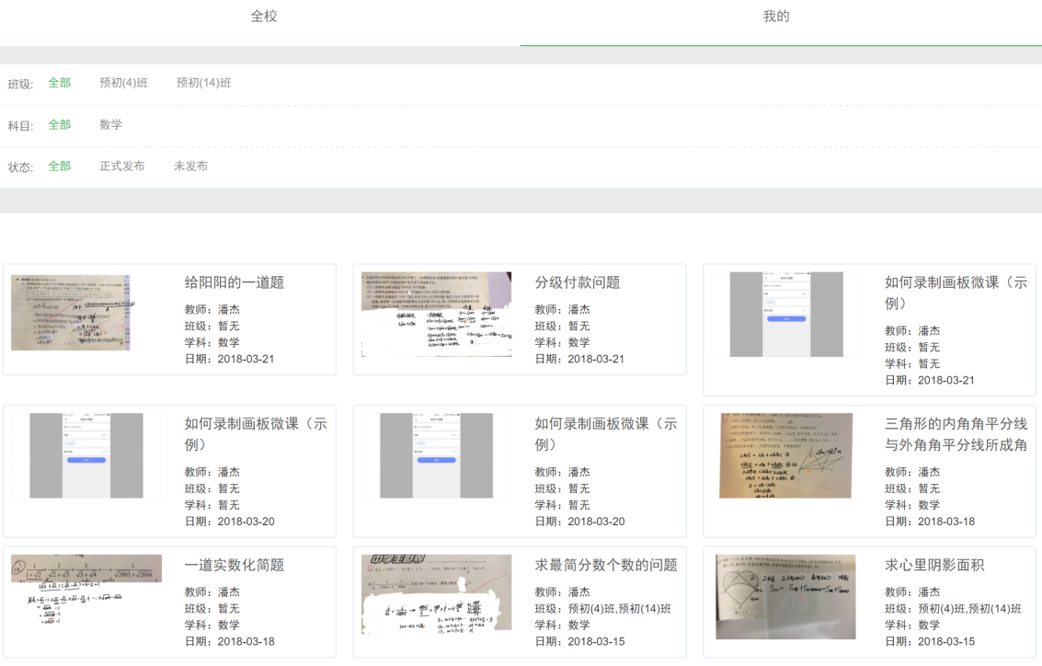1042x666 pixels.
Task: Open 如何录制画板微课 thumbnail dated 2018-03-21
Action: 786,314
